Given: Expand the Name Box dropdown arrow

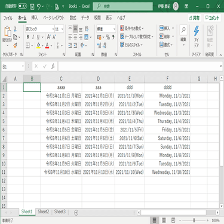Looking at the screenshot, I should (x=23, y=66).
